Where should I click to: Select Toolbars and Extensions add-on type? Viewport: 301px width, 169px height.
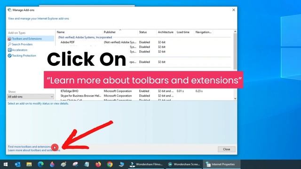pyautogui.click(x=31, y=38)
